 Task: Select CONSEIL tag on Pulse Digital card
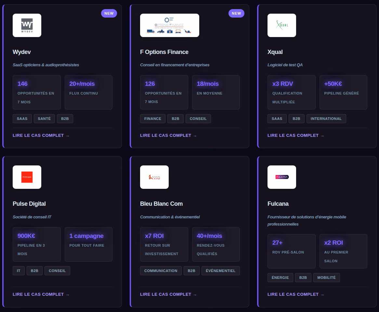pos(57,271)
